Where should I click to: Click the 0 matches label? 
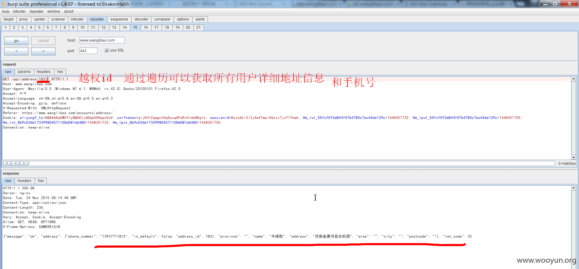tap(567, 164)
